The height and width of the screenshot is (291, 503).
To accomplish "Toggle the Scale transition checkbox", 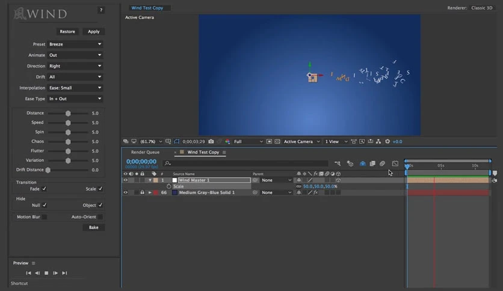I will click(100, 189).
